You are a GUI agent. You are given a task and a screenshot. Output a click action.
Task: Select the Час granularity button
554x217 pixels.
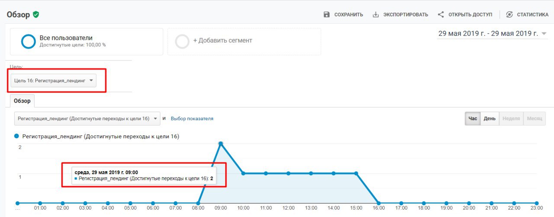[473, 118]
